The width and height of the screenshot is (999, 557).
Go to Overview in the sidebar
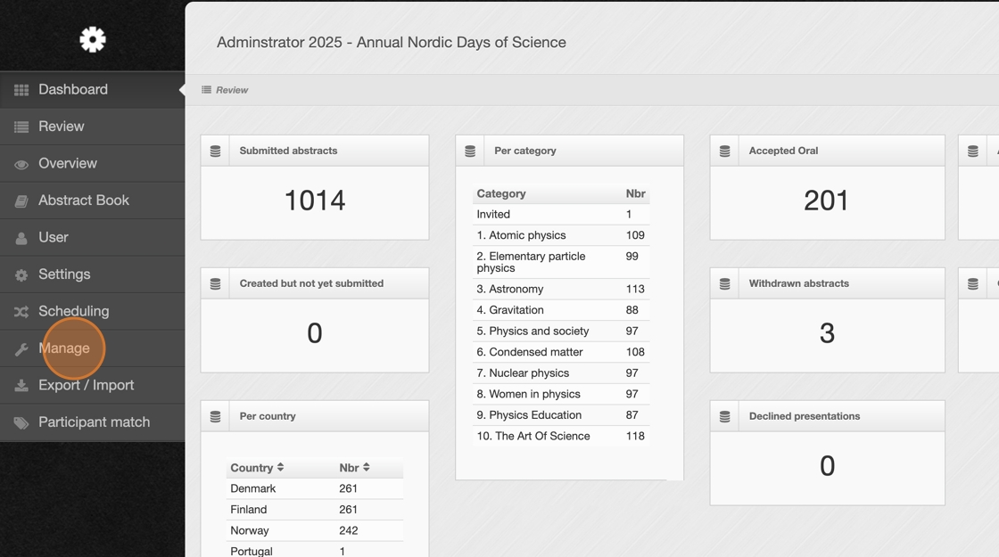[93, 164]
